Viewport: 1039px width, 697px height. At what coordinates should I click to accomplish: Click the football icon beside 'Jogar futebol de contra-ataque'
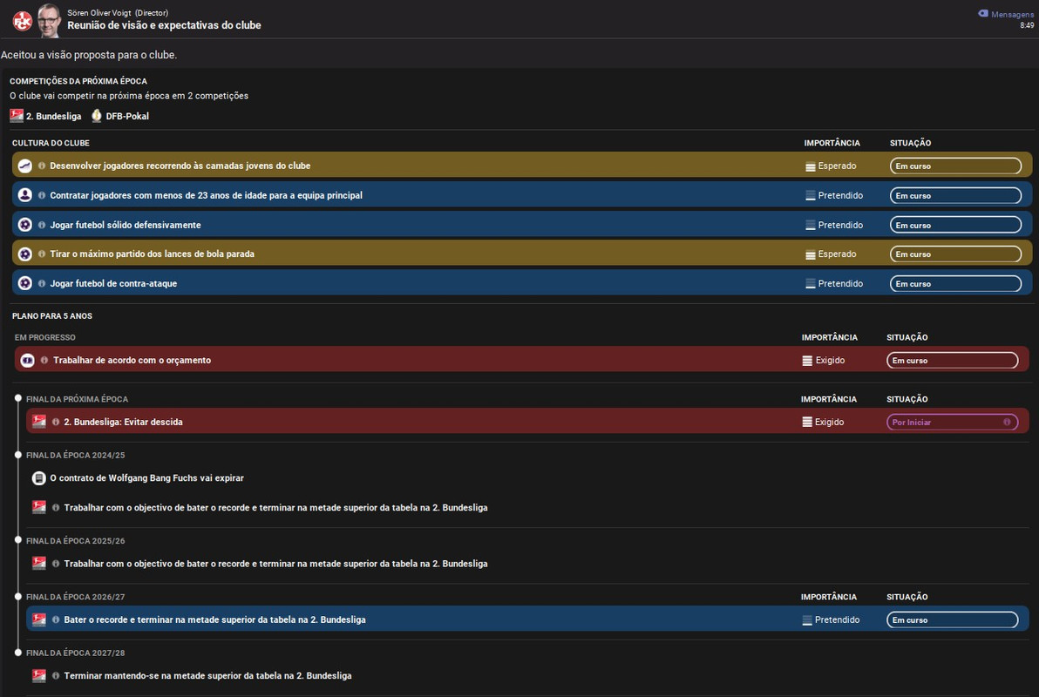(x=25, y=283)
